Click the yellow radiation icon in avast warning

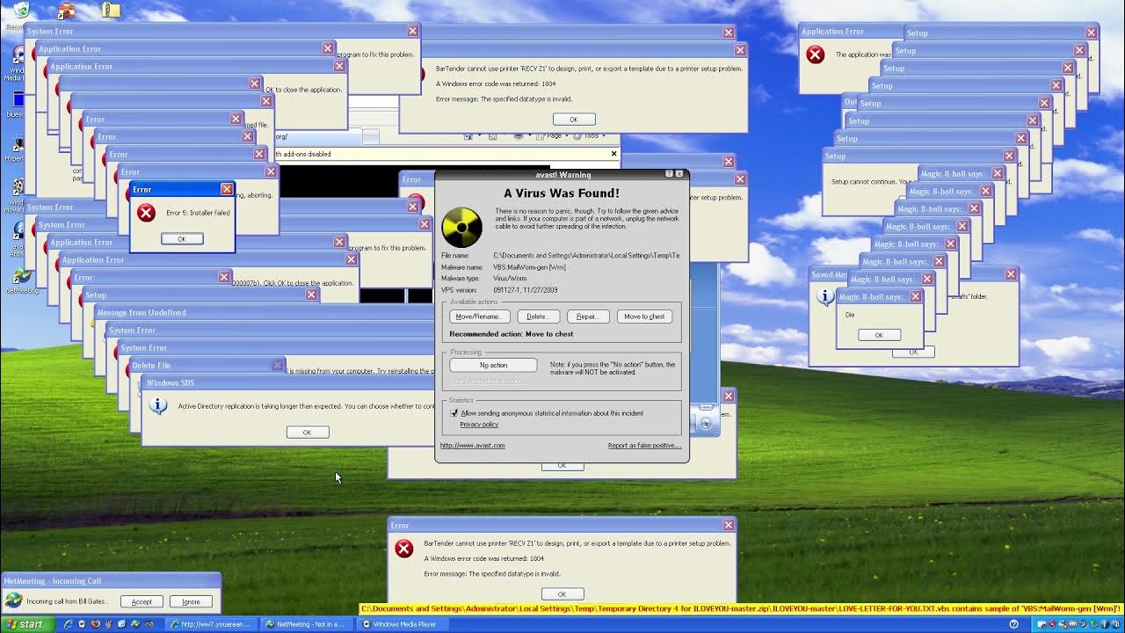tap(461, 228)
